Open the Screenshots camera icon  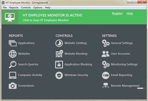13,86
